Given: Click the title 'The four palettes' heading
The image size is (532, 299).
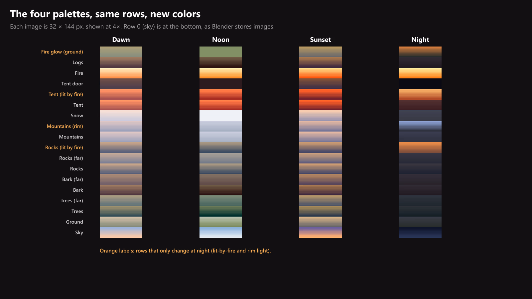Looking at the screenshot, I should (105, 14).
